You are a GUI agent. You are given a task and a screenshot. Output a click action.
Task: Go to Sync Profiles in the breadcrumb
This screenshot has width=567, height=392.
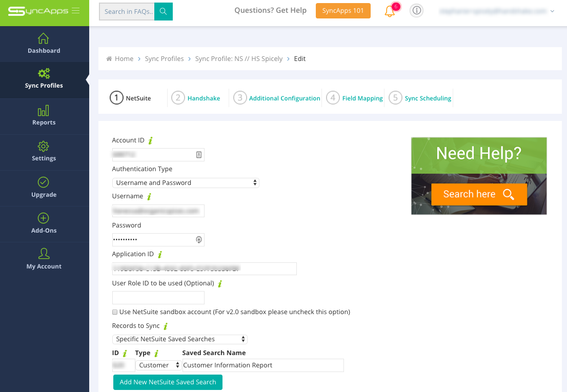164,58
